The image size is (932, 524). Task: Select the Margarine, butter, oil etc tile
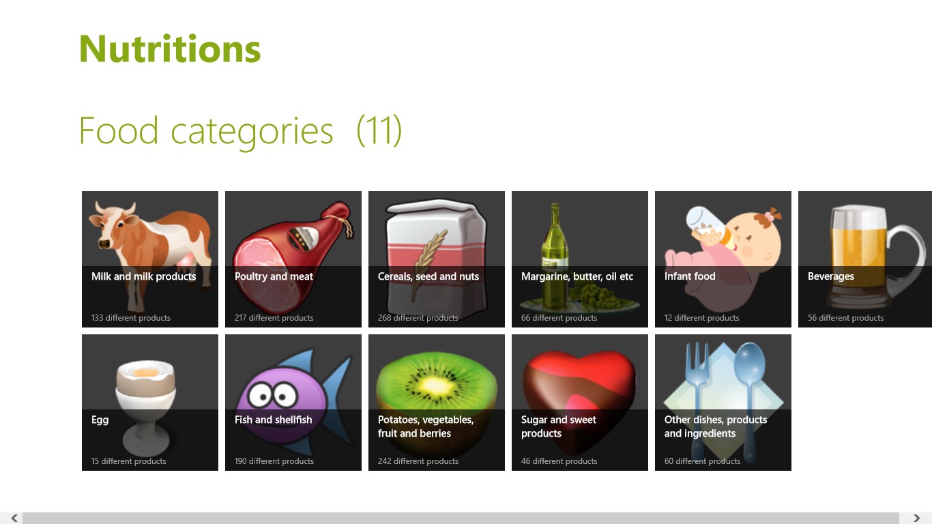[x=579, y=259]
